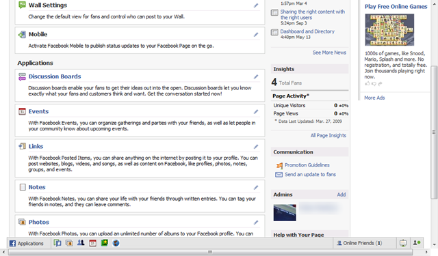Click the Events calendar icon

[x=22, y=111]
